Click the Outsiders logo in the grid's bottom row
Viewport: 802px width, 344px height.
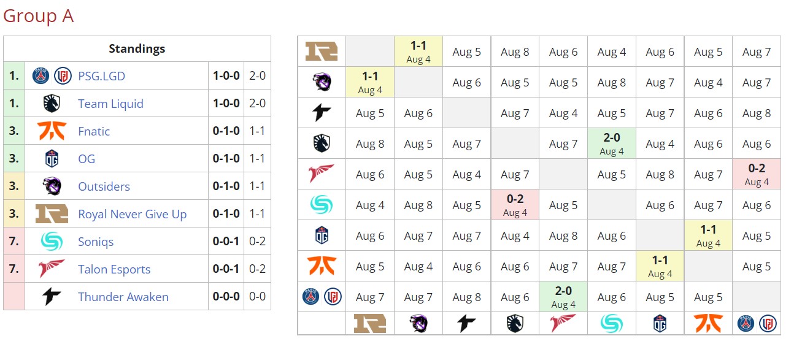(418, 323)
